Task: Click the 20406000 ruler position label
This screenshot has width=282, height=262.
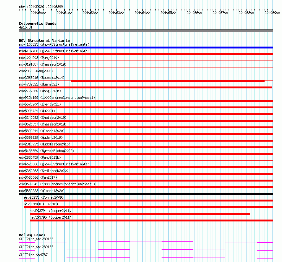Action: coord(38,13)
